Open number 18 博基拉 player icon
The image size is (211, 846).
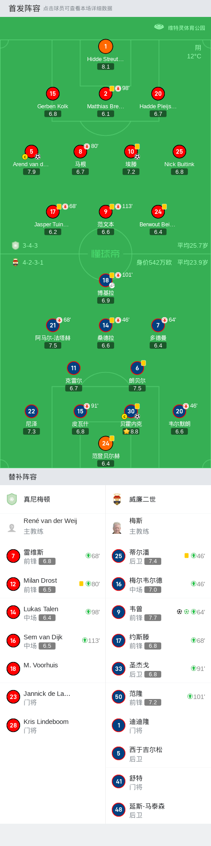(105, 280)
